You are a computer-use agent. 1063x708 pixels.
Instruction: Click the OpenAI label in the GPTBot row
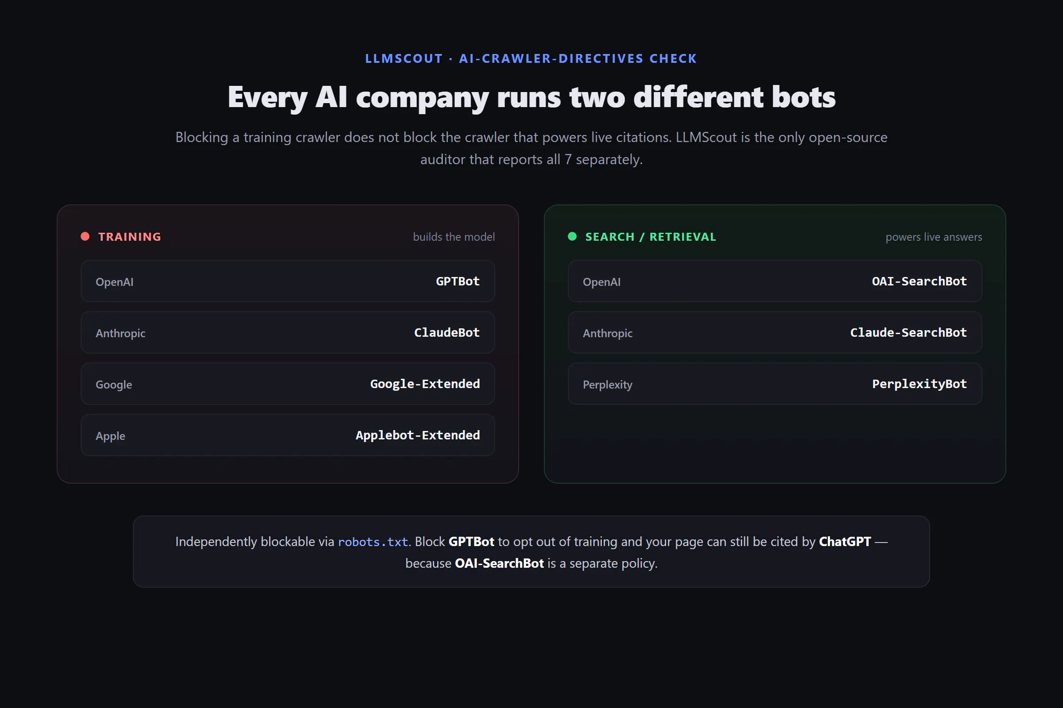pyautogui.click(x=114, y=282)
